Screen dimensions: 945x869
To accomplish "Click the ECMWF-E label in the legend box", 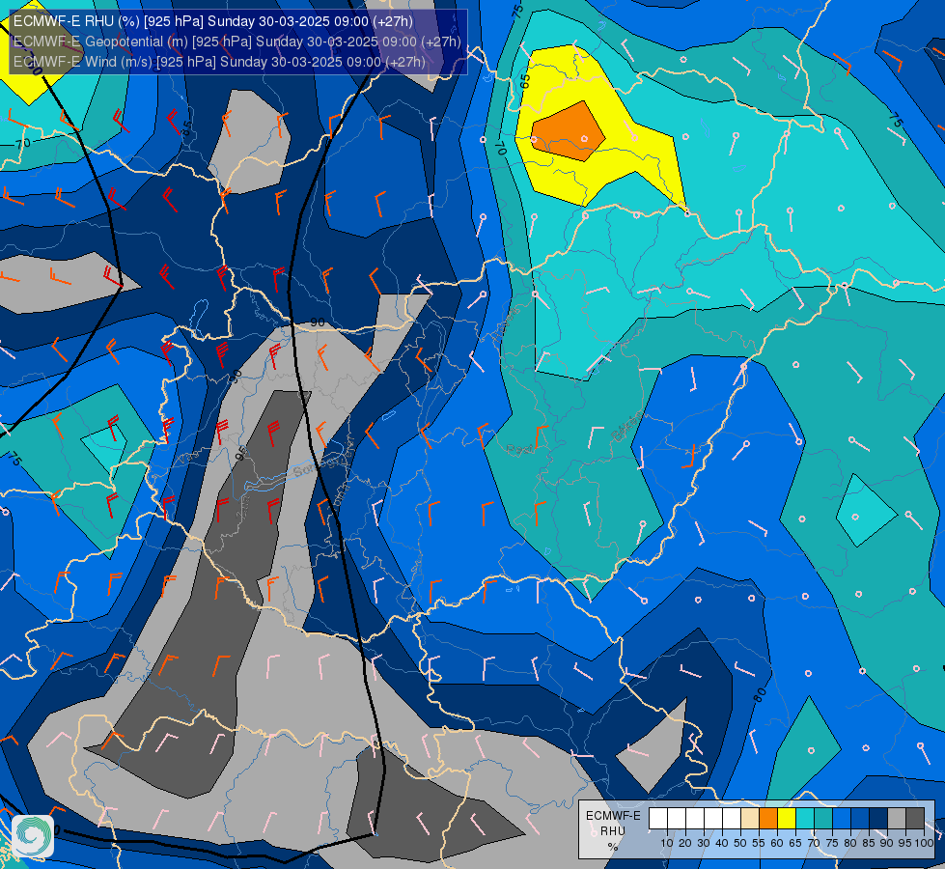I will tap(613, 815).
